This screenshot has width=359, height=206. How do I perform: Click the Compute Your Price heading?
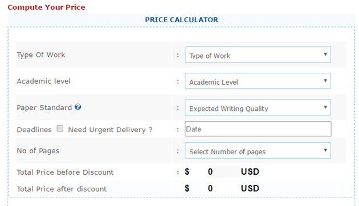pos(47,7)
